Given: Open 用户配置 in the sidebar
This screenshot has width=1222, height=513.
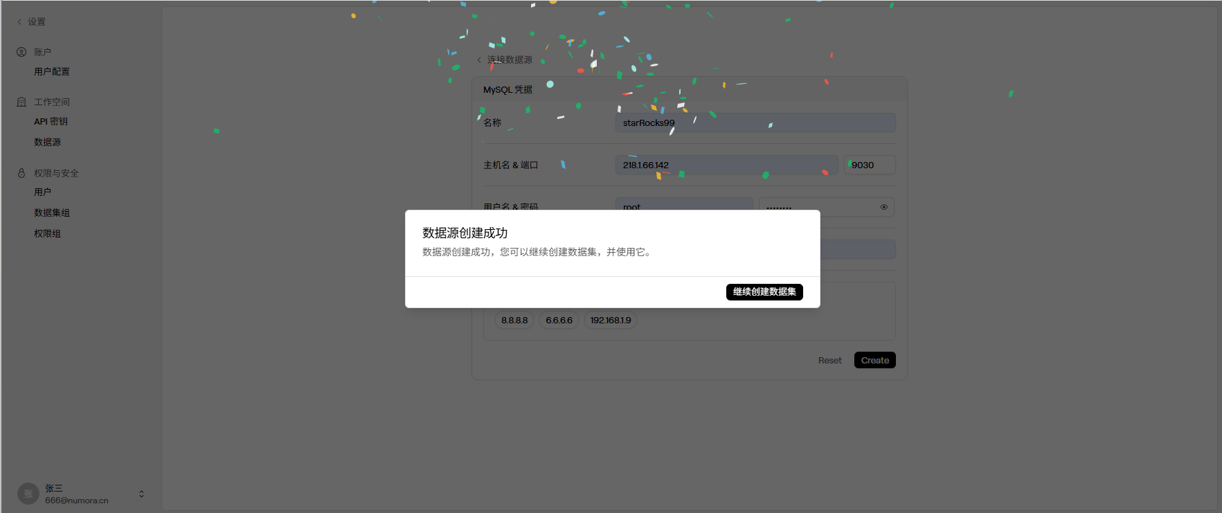Looking at the screenshot, I should click(52, 72).
